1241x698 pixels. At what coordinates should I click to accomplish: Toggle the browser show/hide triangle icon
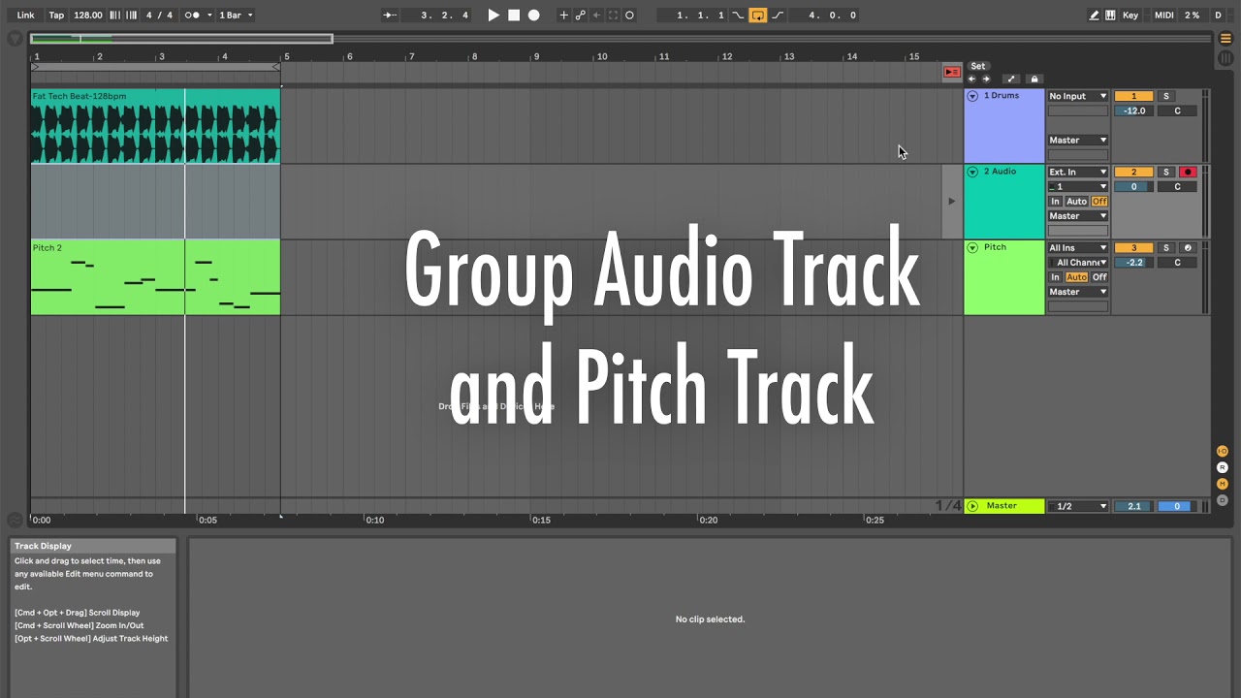[15, 39]
